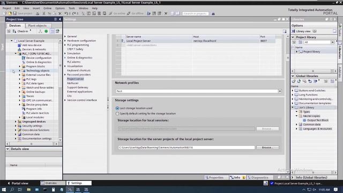The image size is (343, 193).
Task: Click the Check-in button in project tree
Action: tap(20, 31)
